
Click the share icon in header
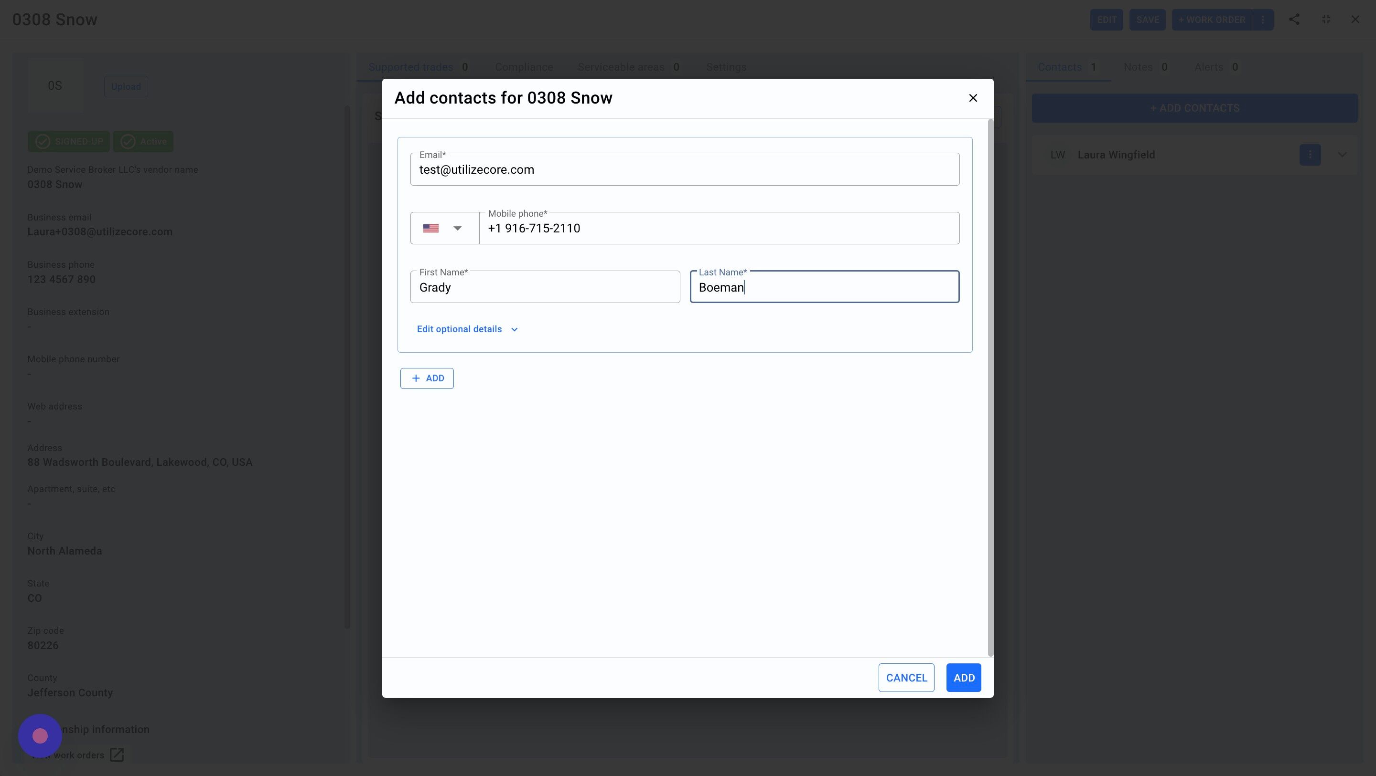(x=1294, y=20)
